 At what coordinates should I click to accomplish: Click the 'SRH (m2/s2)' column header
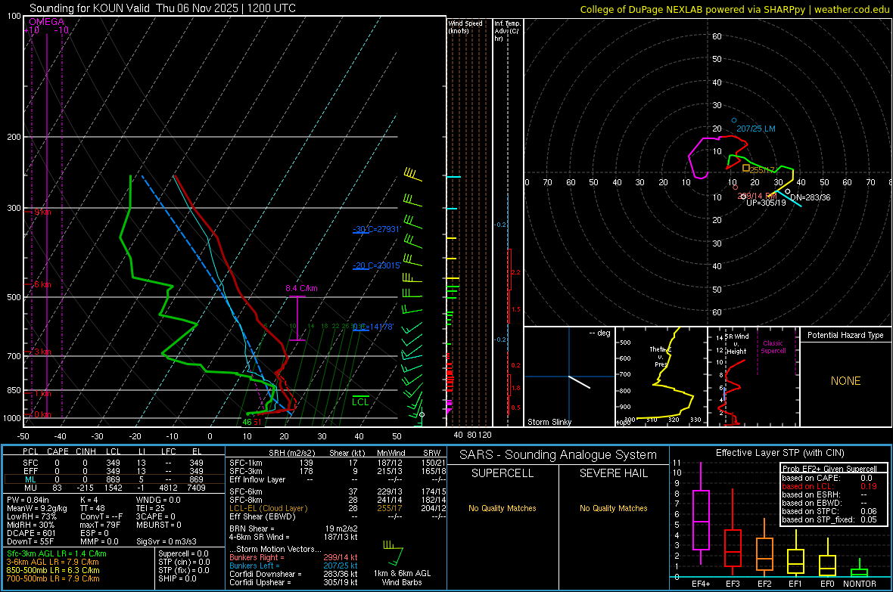tap(291, 453)
